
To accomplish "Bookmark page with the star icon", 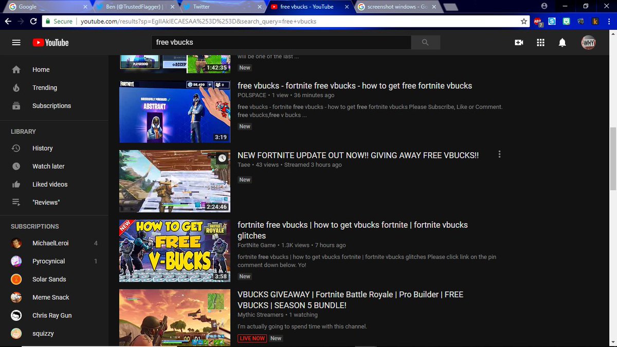I will [x=524, y=22].
